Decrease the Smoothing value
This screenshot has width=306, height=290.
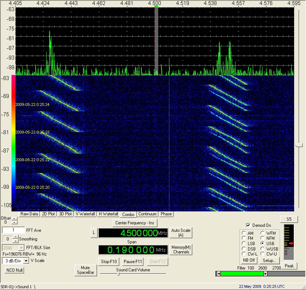point(15,241)
